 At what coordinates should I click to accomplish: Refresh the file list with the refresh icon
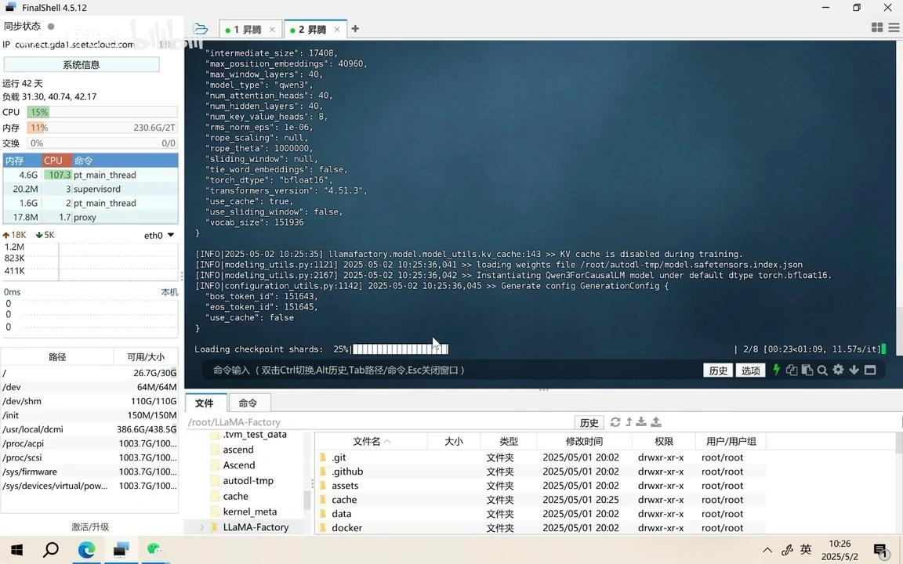[616, 422]
